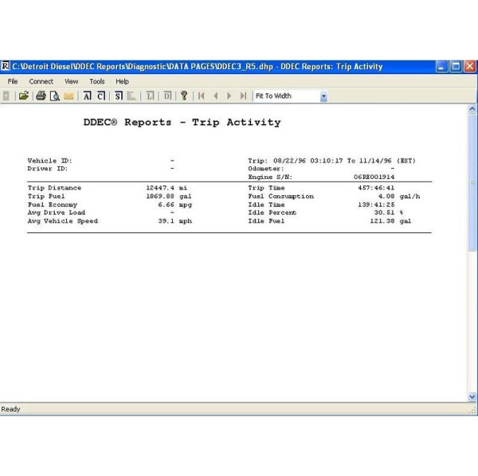Maximize the DDEC Reports window
Image resolution: width=478 pixels, height=476 pixels.
(x=456, y=67)
